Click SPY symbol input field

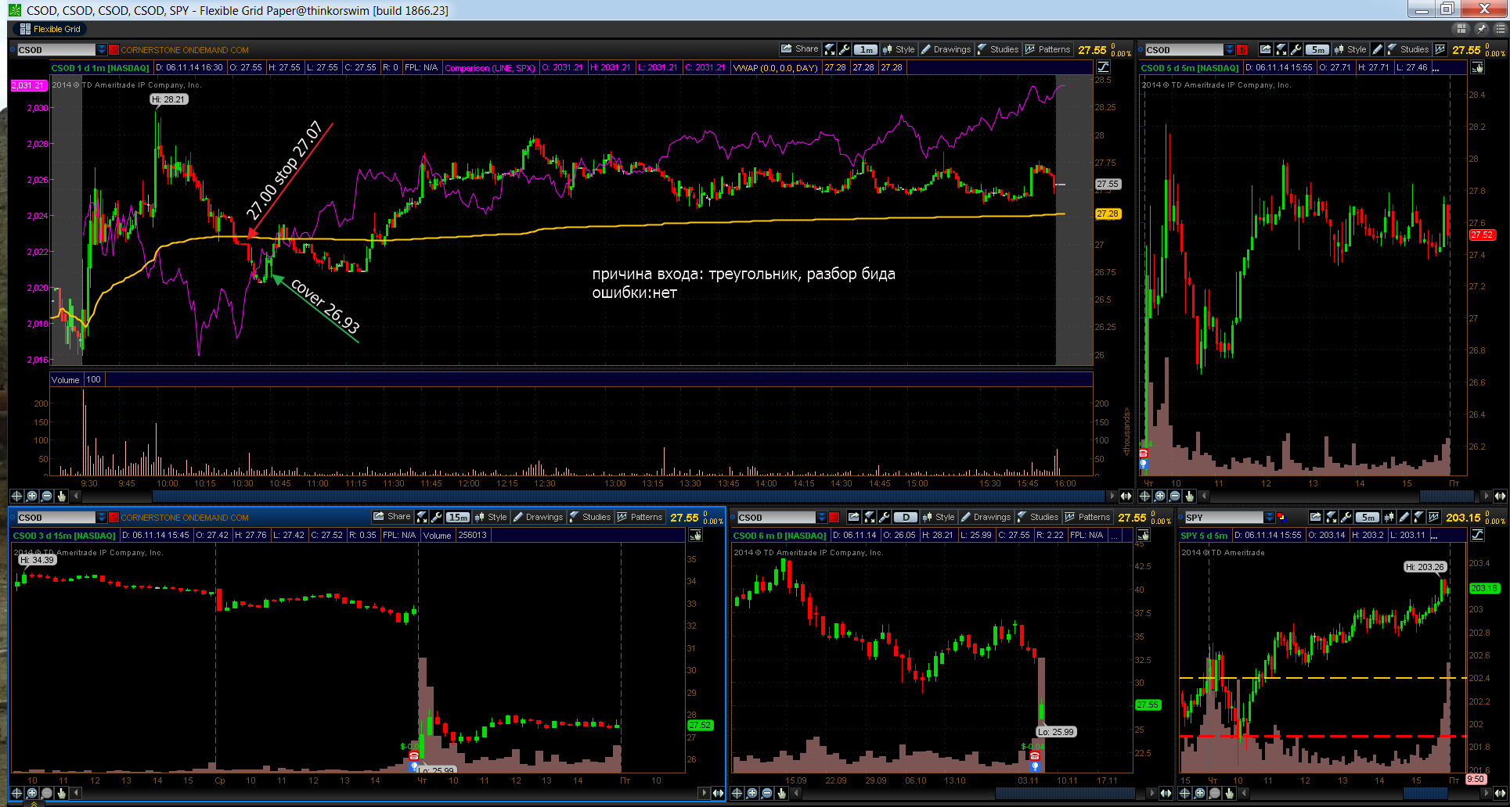pyautogui.click(x=1223, y=518)
